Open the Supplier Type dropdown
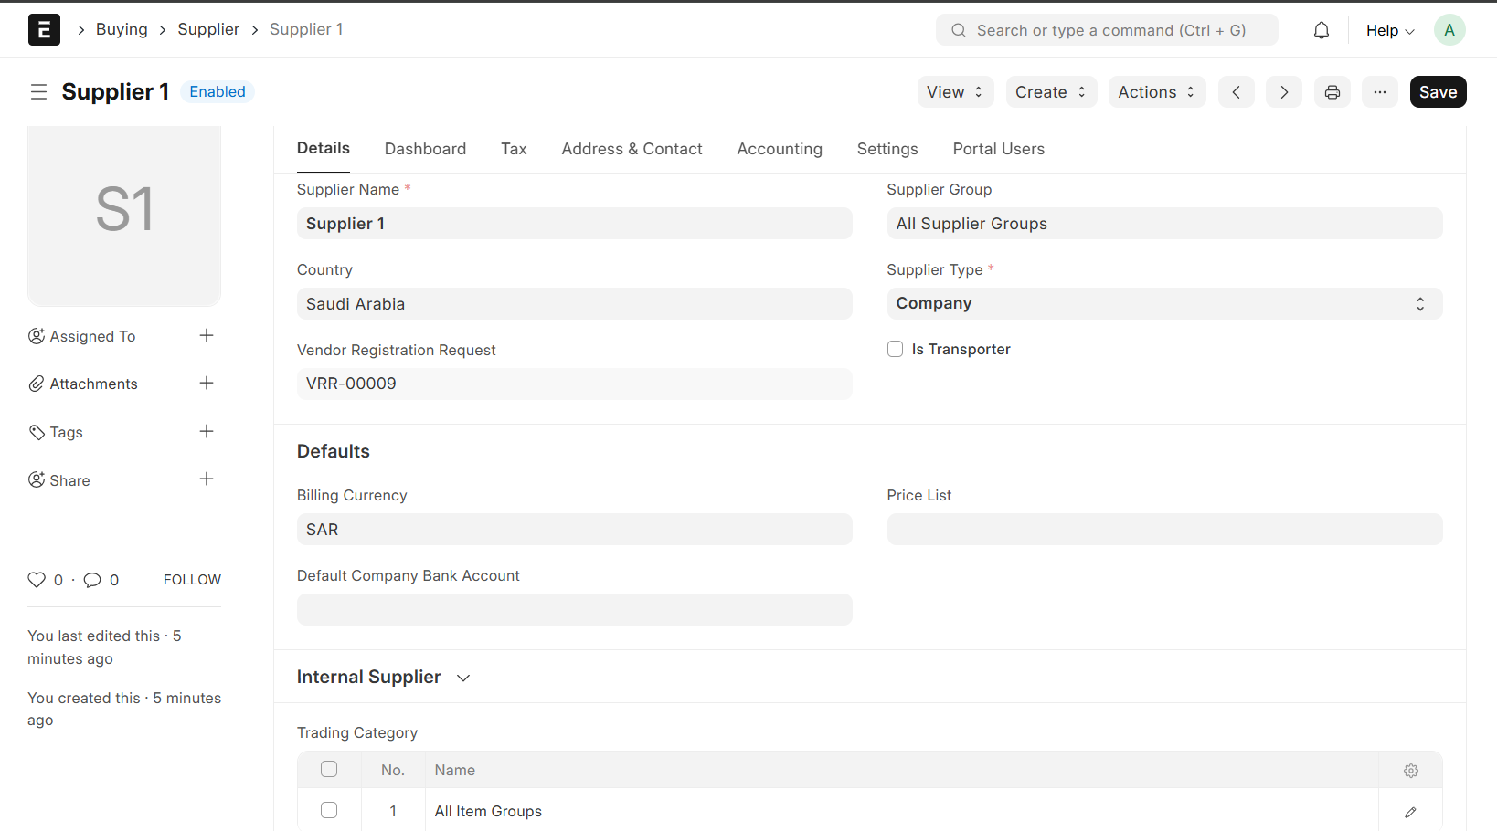The image size is (1497, 831). click(1163, 304)
